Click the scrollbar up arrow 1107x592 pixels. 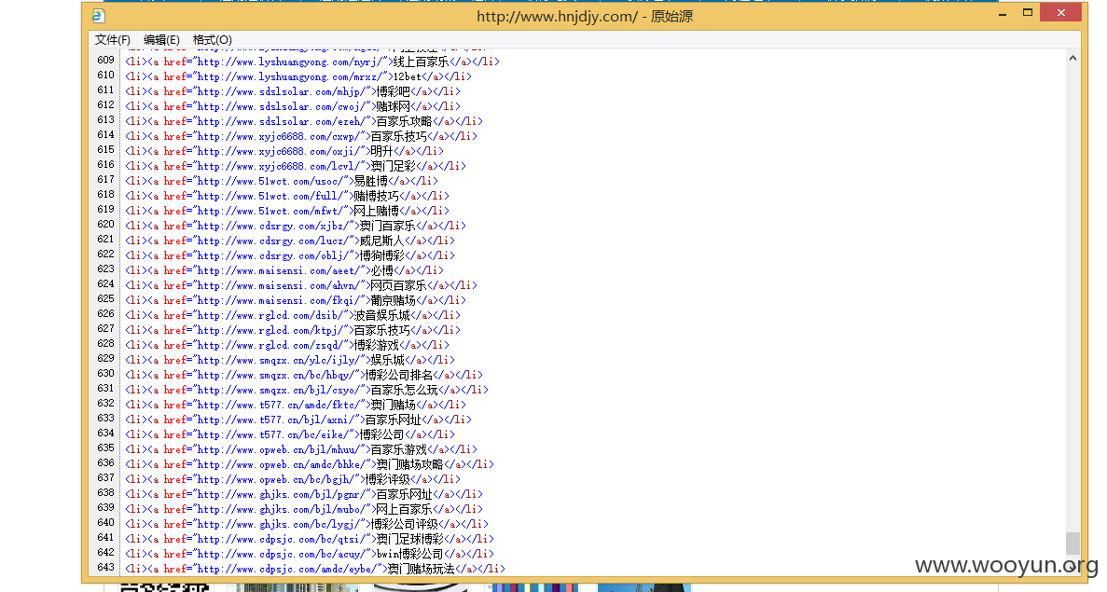click(x=1072, y=59)
